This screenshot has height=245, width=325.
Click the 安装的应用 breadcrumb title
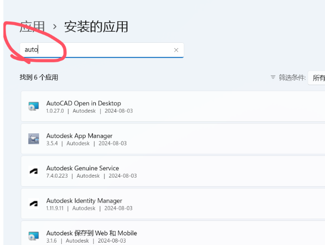(96, 26)
